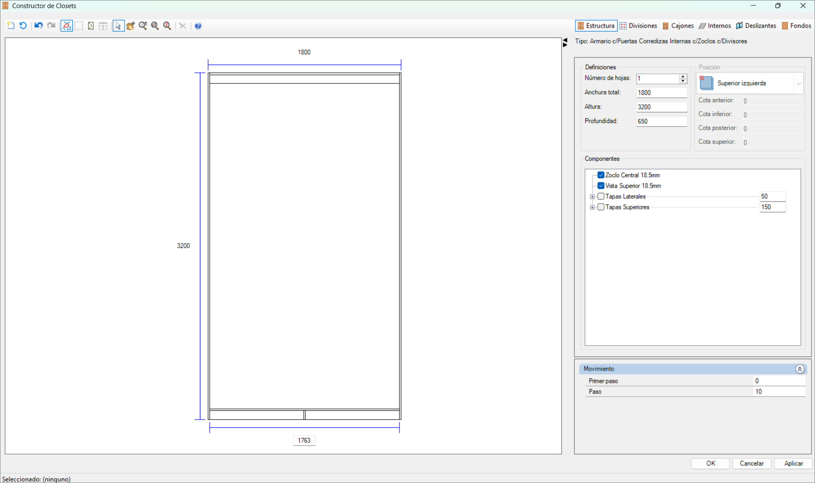
Task: Click the delete X toolbar icon
Action: coord(182,26)
